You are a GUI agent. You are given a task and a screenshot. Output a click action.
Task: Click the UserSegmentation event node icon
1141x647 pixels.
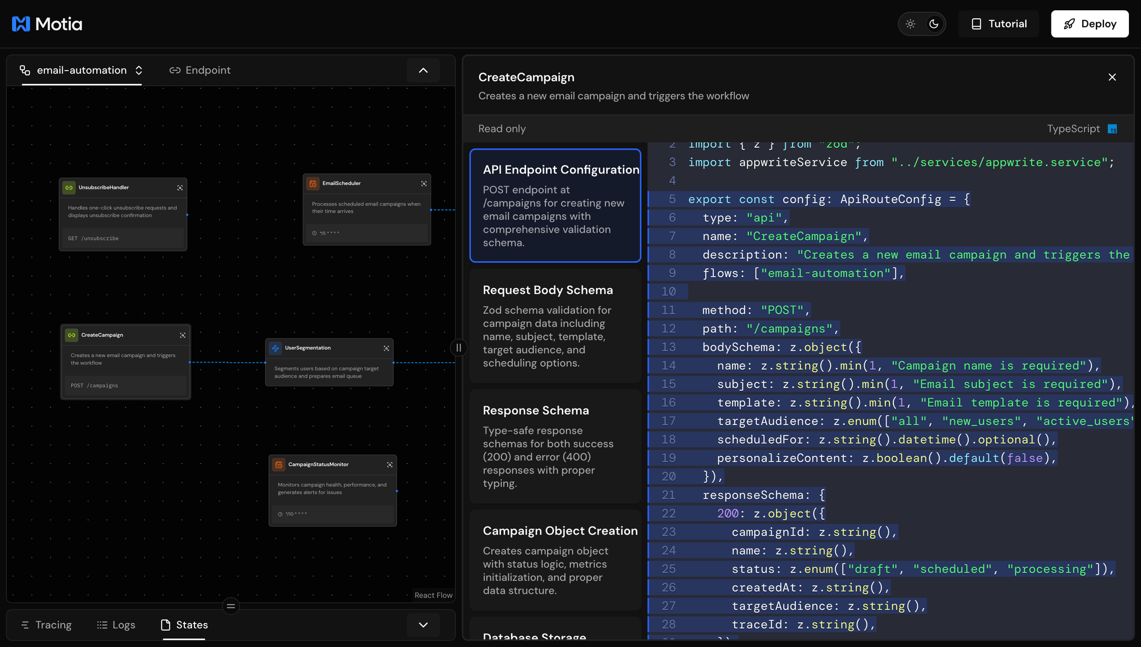[276, 348]
